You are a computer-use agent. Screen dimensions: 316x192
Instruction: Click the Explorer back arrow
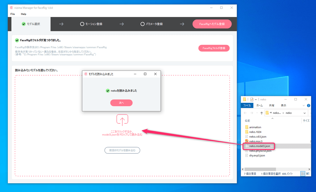tap(244, 113)
